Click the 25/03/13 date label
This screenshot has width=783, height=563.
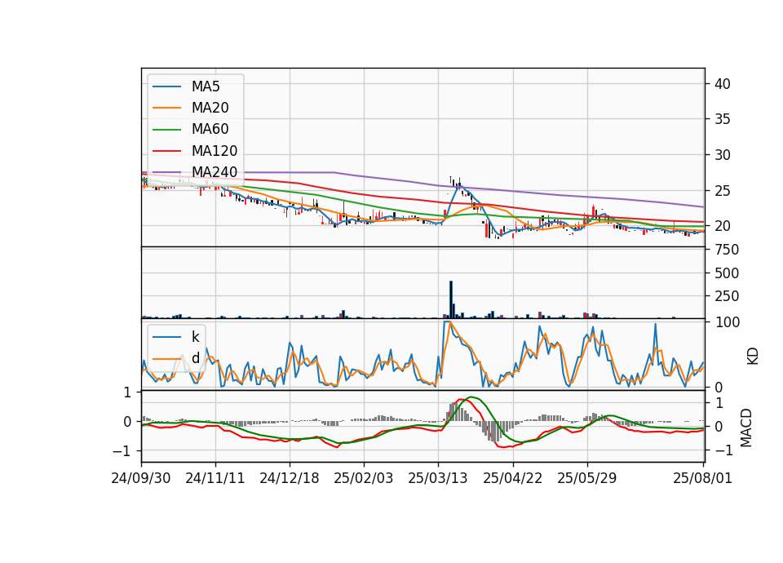[x=438, y=478]
